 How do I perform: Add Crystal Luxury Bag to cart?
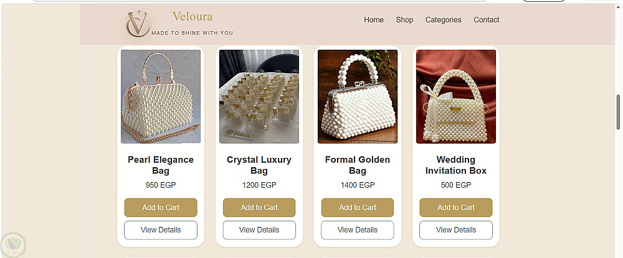[259, 207]
